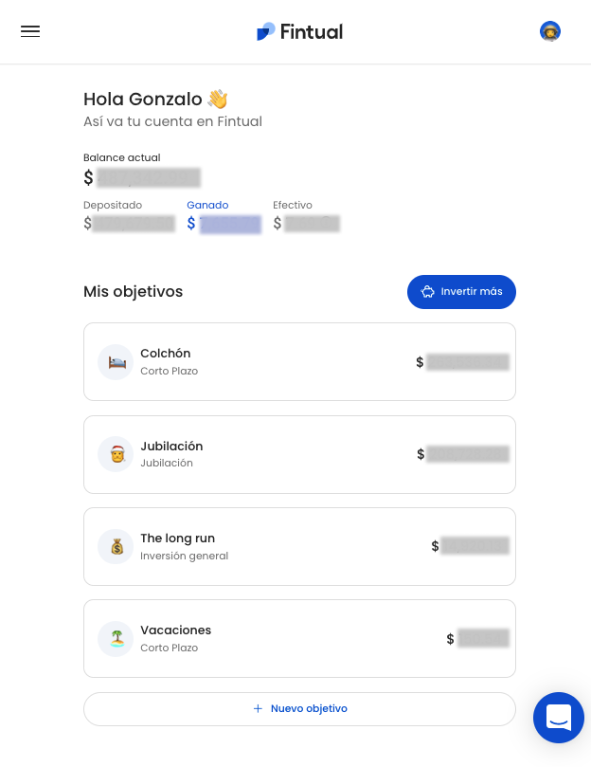Open the chat support bubble
Viewport: 591px width, 767px height.
[x=558, y=718]
